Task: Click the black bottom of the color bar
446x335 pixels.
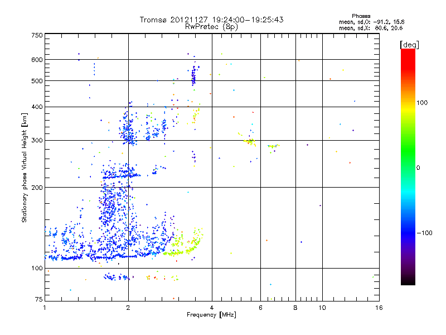Action: coord(408,281)
